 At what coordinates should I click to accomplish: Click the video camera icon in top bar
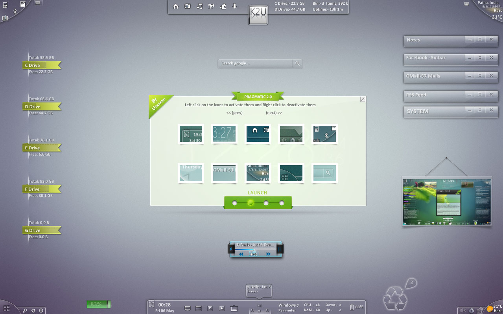tap(211, 6)
